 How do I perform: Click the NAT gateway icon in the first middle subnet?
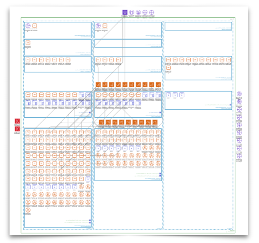(98, 26)
